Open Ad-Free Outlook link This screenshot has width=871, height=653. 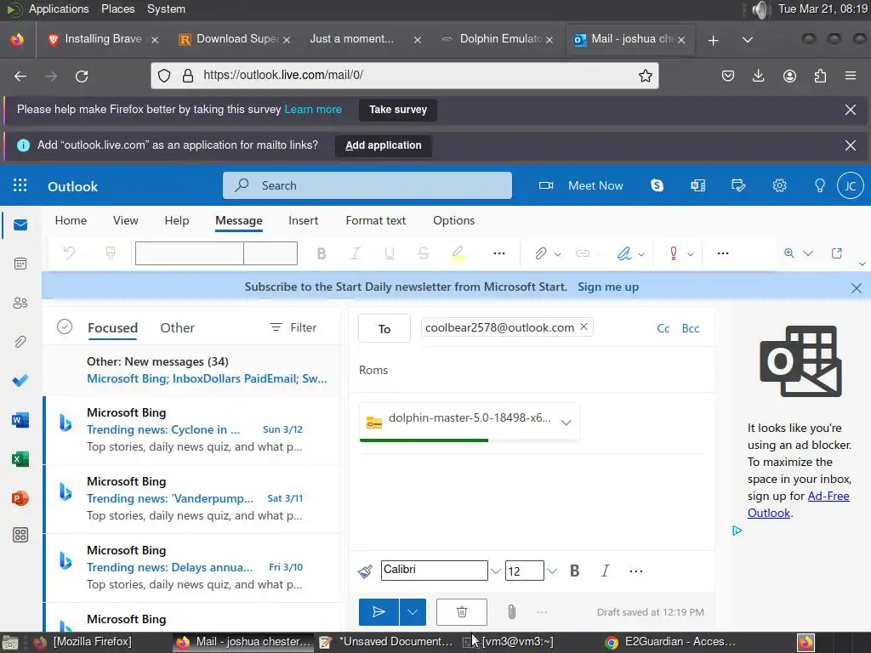coord(798,504)
